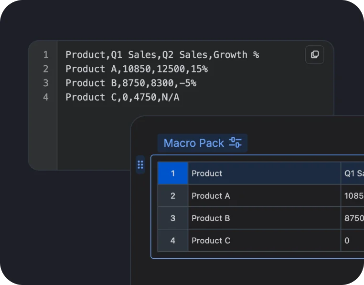Click the Q1 value cell in Product A row

[353, 195]
